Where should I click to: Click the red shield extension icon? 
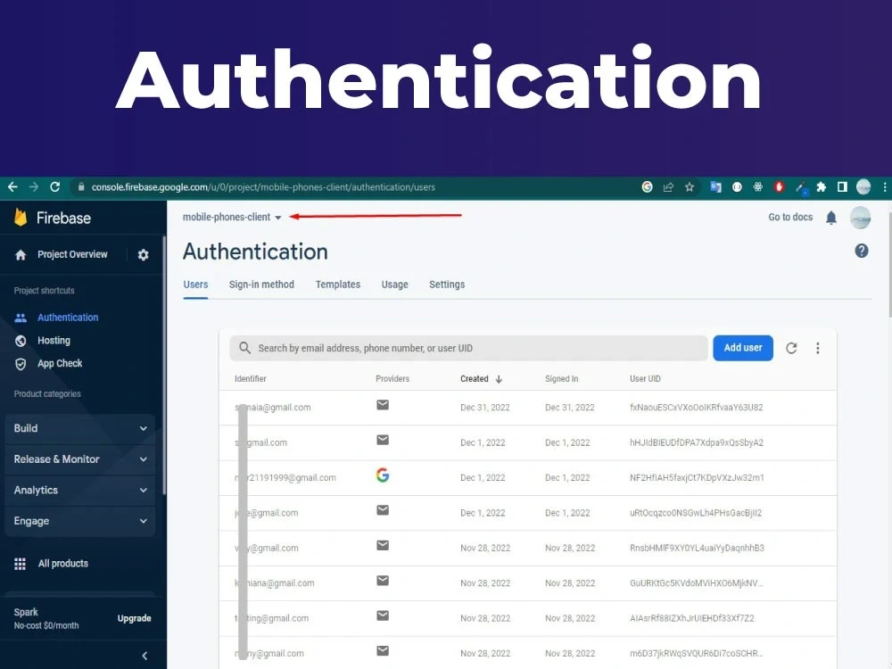tap(780, 186)
